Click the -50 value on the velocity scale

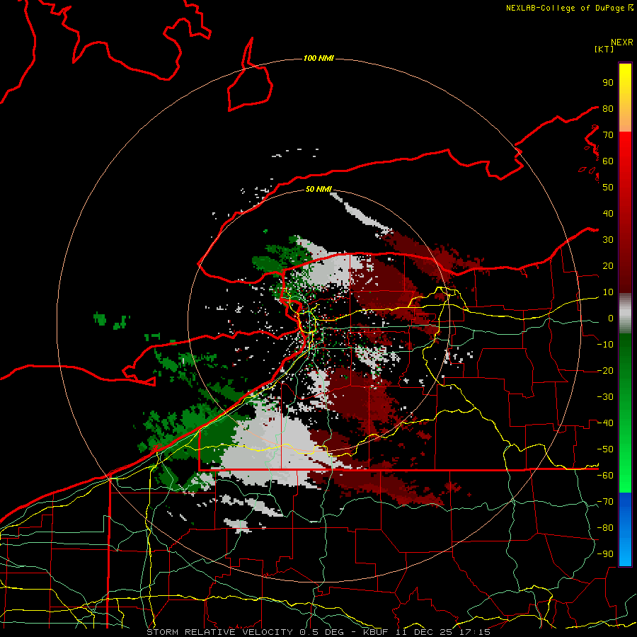[x=605, y=449]
